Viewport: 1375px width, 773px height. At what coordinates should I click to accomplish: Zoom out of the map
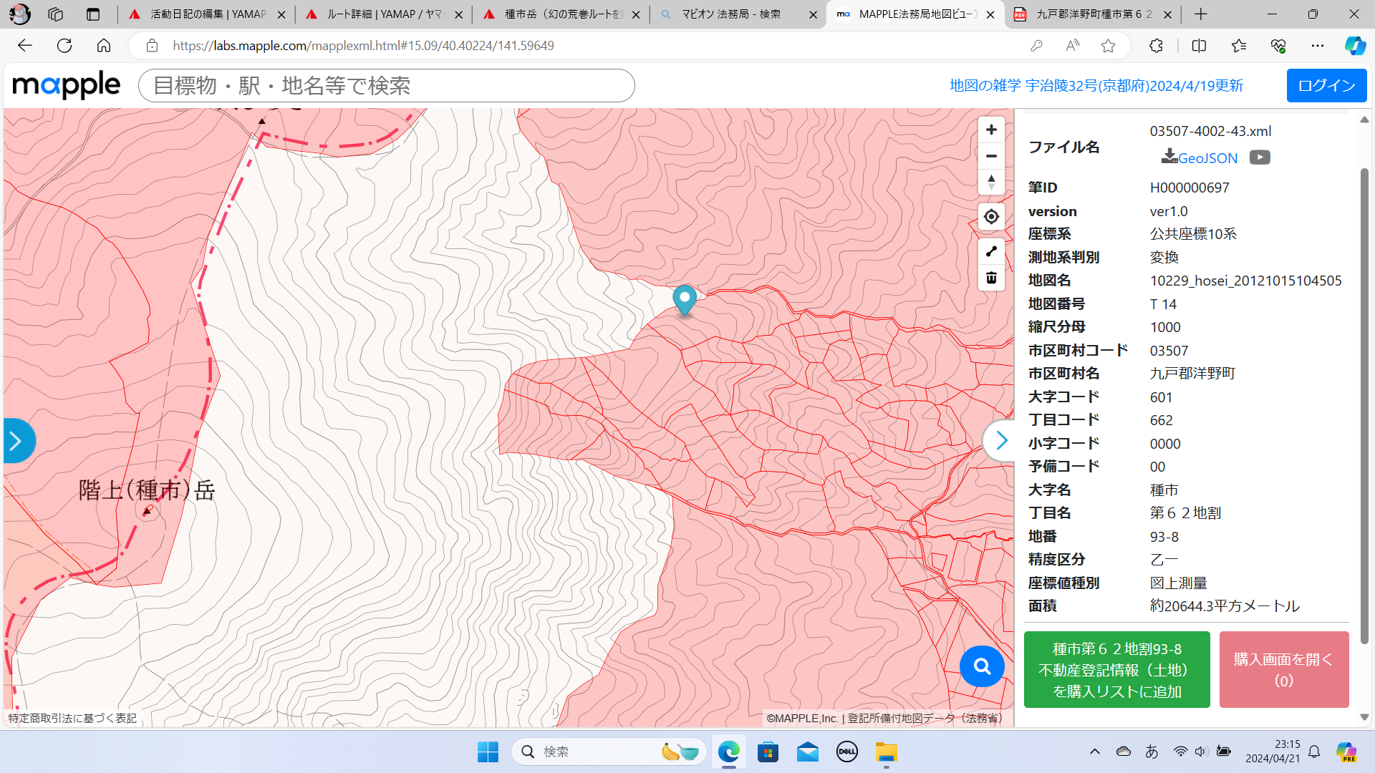click(991, 156)
